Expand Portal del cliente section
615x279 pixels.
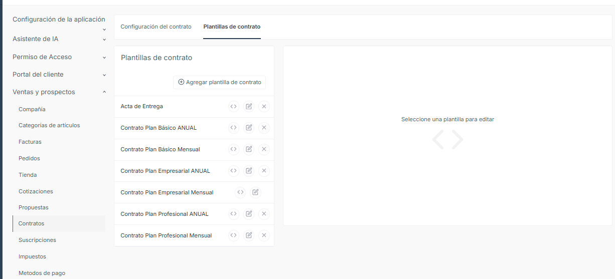click(59, 75)
